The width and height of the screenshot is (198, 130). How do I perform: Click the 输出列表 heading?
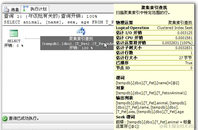(x=124, y=98)
